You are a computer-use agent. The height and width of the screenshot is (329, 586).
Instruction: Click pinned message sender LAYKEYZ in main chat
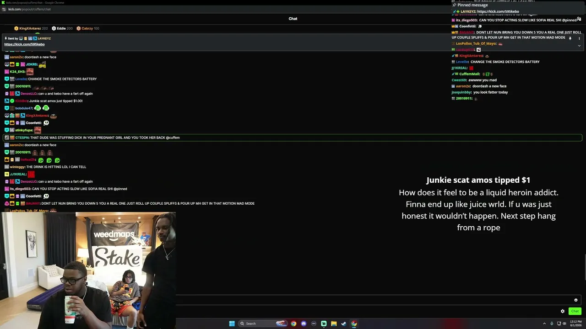[44, 38]
